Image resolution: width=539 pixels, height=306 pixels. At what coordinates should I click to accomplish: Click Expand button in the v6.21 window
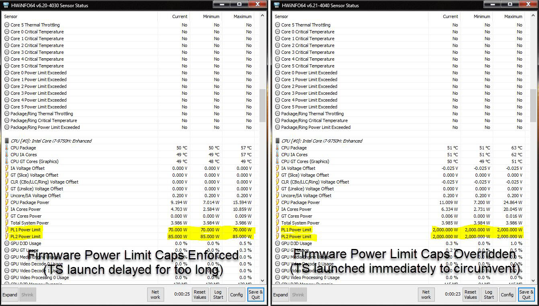(x=281, y=294)
